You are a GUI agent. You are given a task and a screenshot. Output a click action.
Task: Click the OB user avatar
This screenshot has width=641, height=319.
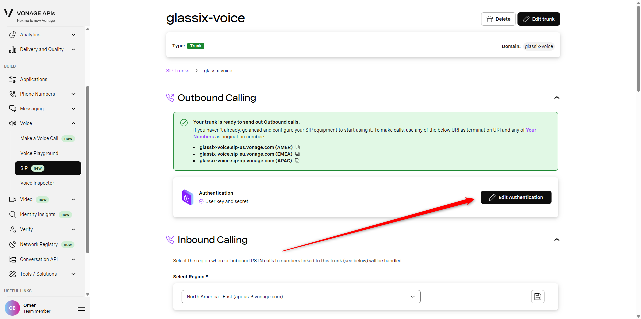point(12,308)
